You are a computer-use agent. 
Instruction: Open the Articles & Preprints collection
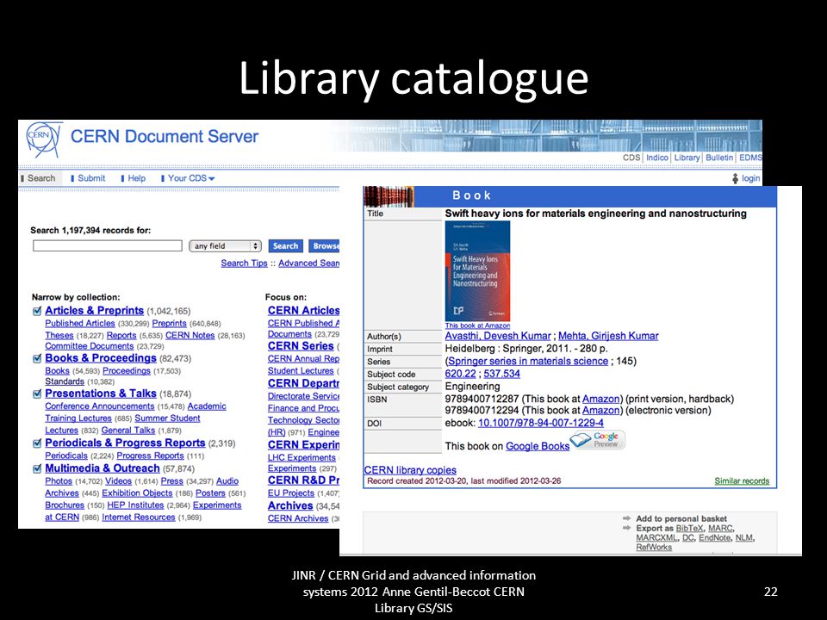95,311
